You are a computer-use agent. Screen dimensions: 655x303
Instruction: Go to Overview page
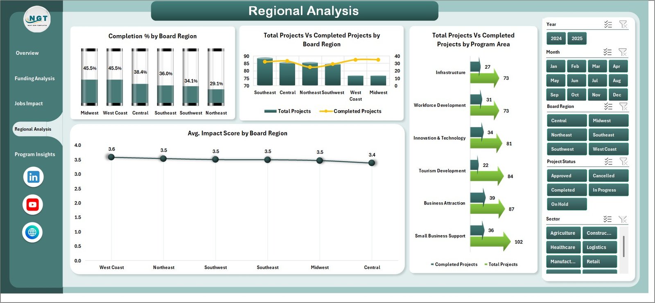tap(27, 53)
